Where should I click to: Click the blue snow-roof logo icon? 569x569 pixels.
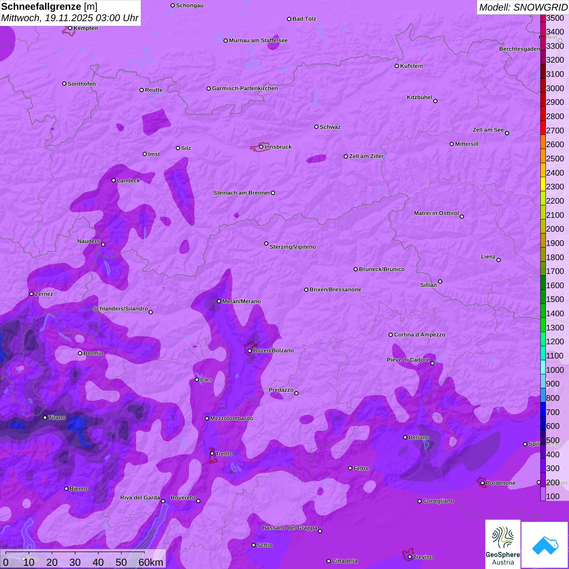coord(545,545)
